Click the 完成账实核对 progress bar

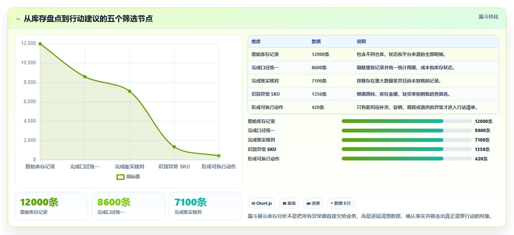(407, 140)
